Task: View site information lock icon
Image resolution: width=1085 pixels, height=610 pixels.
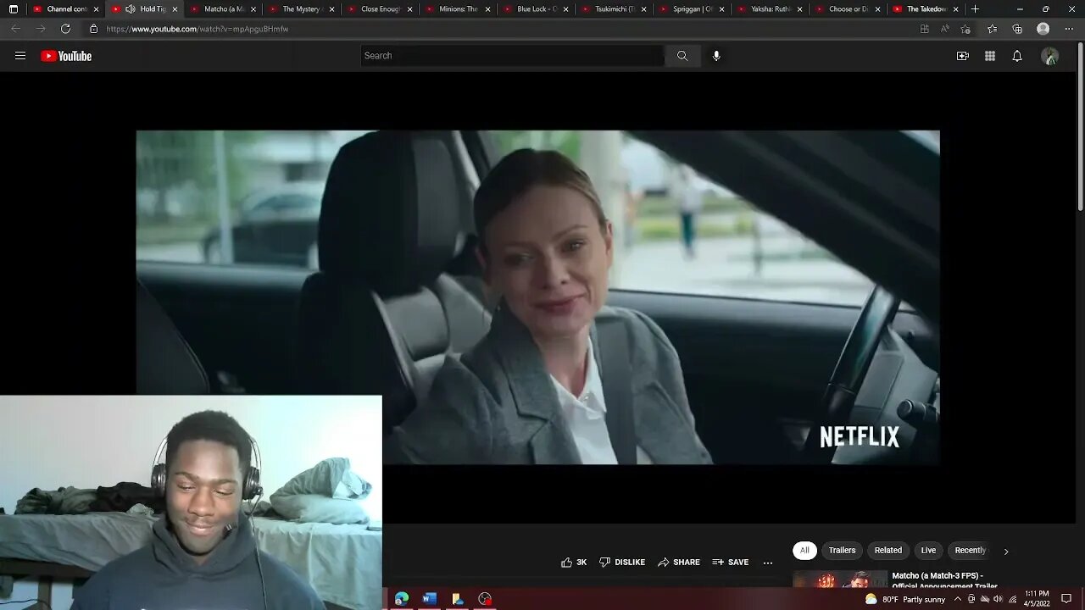Action: coord(94,29)
